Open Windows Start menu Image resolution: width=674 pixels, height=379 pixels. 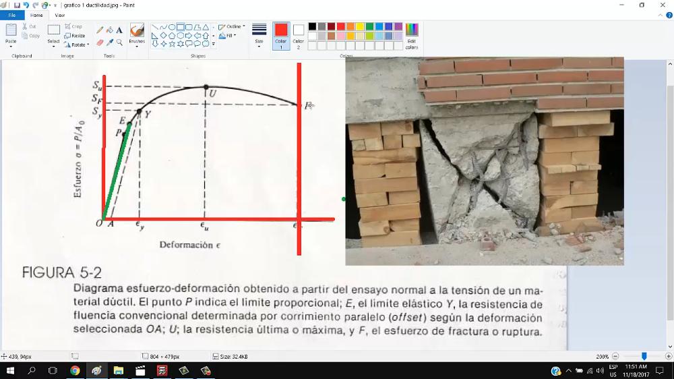coord(10,370)
